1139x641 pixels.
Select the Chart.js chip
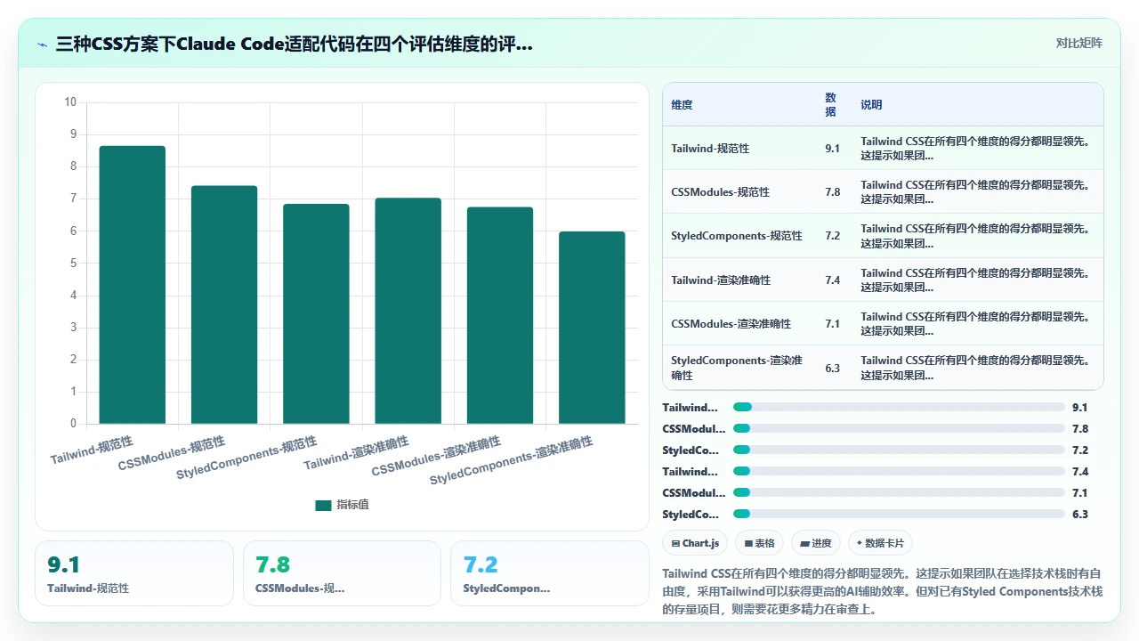click(x=695, y=543)
